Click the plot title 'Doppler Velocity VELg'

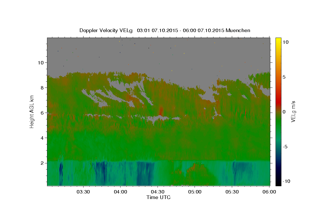(x=107, y=30)
